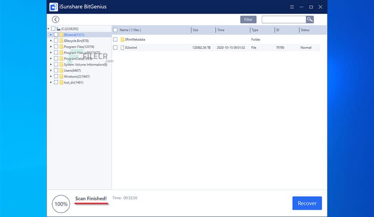Expand the Program Files (x86) node

point(51,52)
